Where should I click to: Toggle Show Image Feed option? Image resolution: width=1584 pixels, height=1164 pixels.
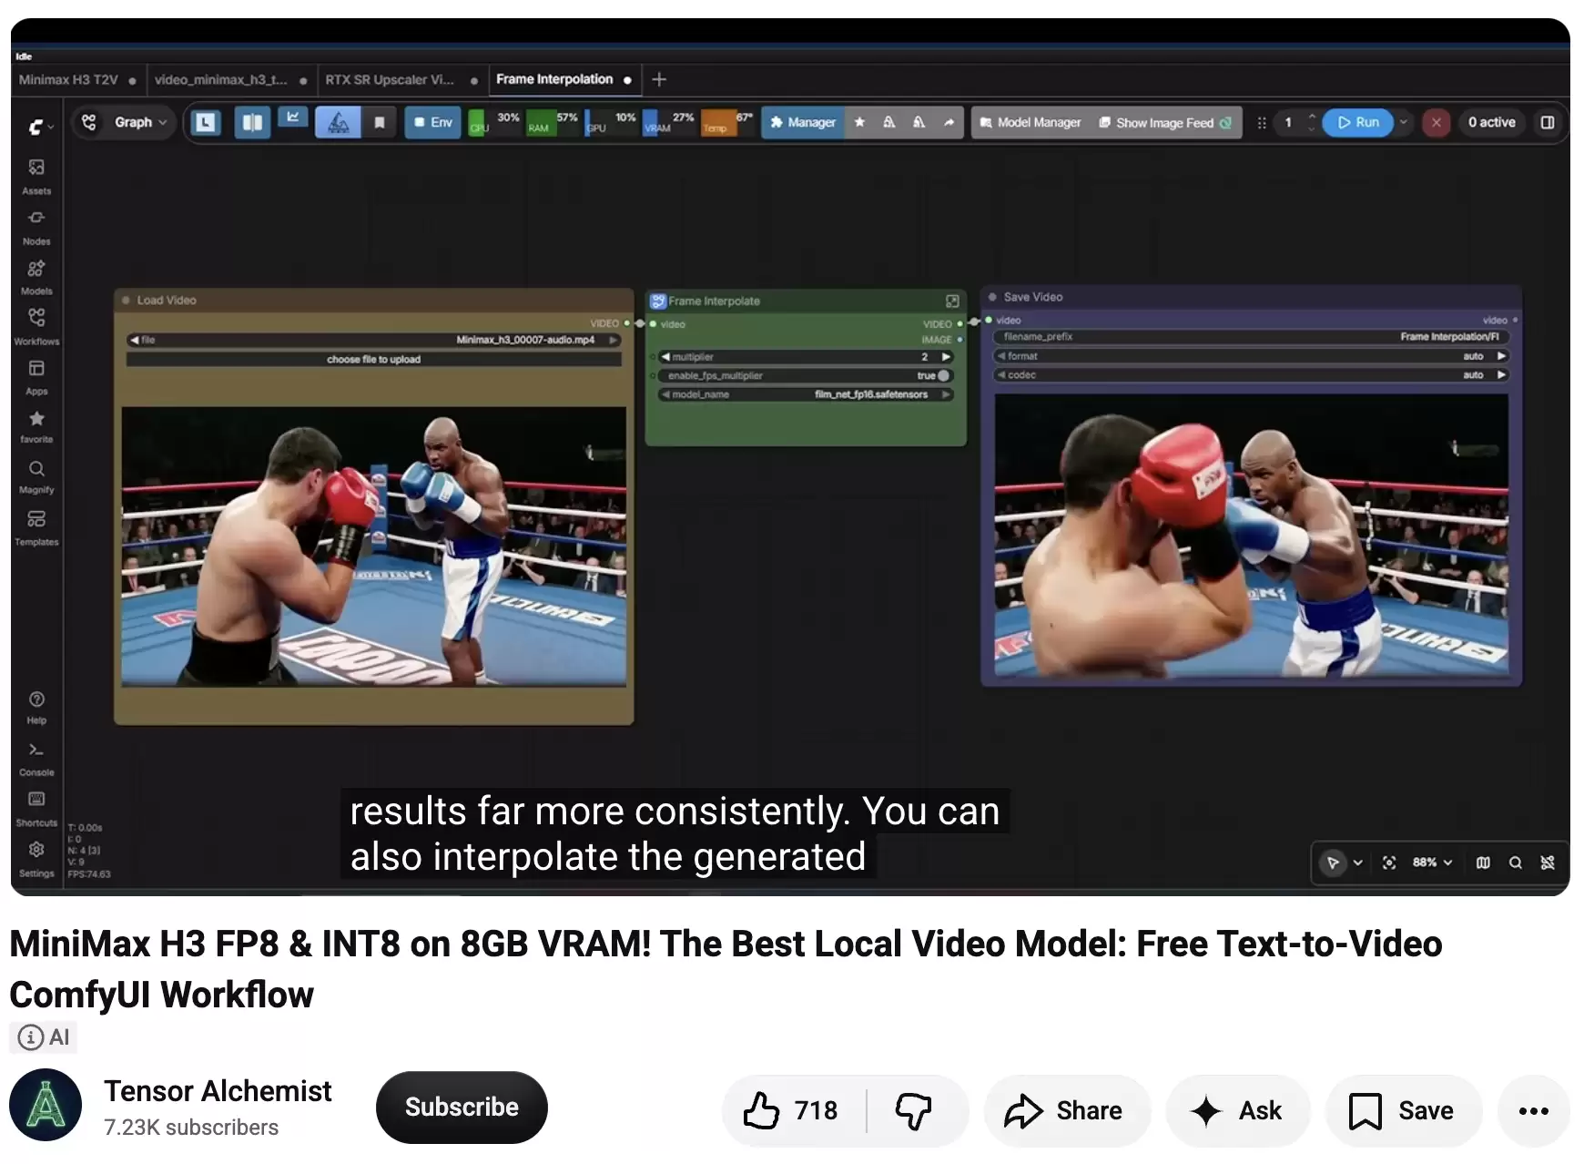point(1164,123)
